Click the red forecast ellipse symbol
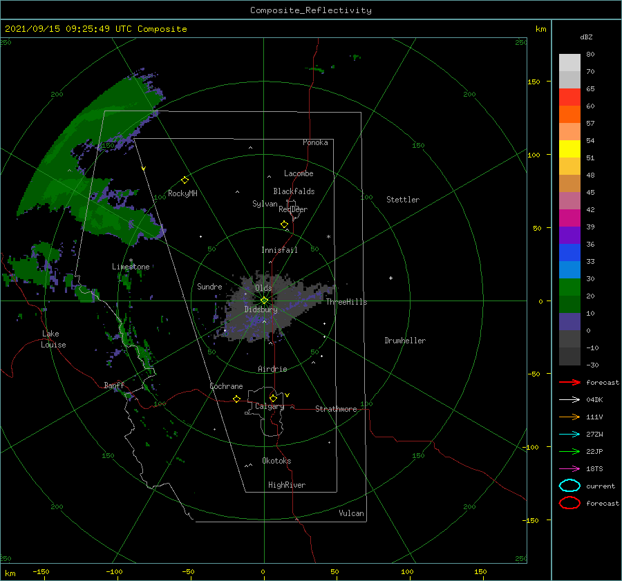The height and width of the screenshot is (581, 622). click(x=569, y=503)
